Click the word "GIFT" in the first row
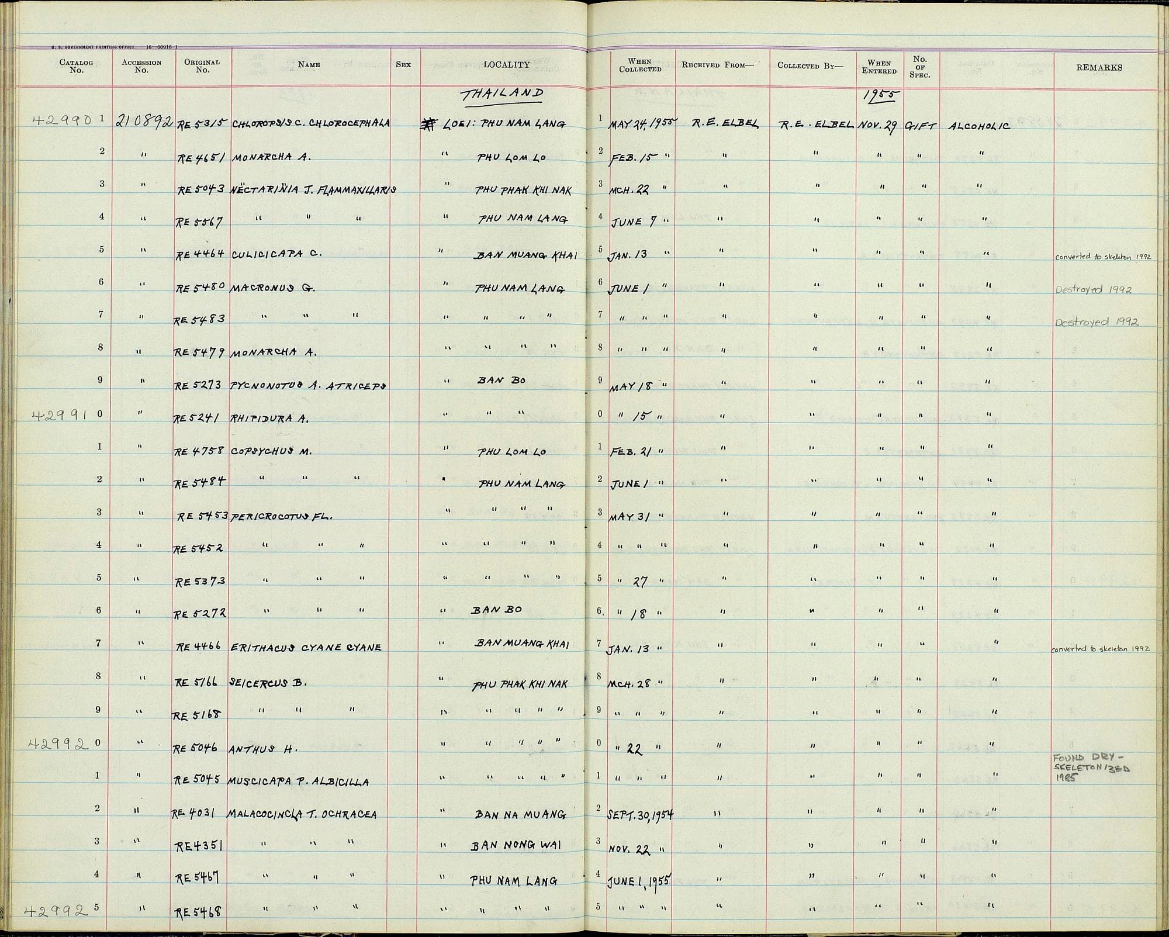1169x937 pixels. pyautogui.click(x=921, y=126)
